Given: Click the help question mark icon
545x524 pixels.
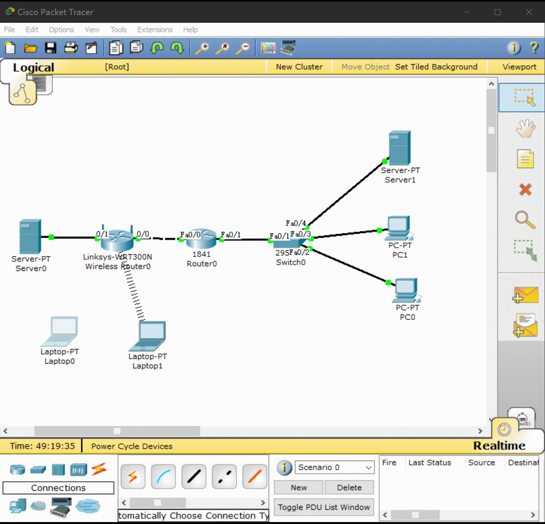Looking at the screenshot, I should tap(534, 48).
